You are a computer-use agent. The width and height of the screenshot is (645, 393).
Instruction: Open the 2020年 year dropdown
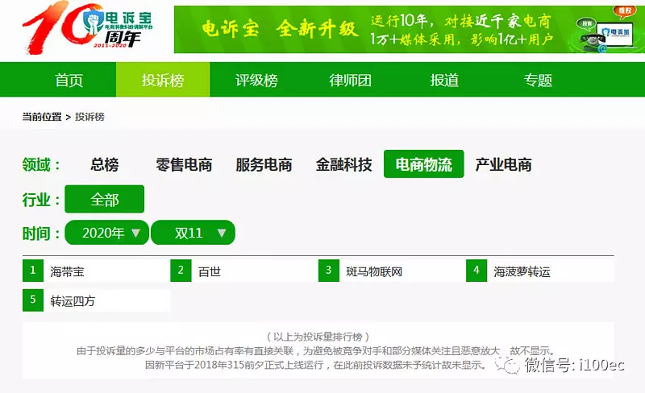tap(107, 233)
